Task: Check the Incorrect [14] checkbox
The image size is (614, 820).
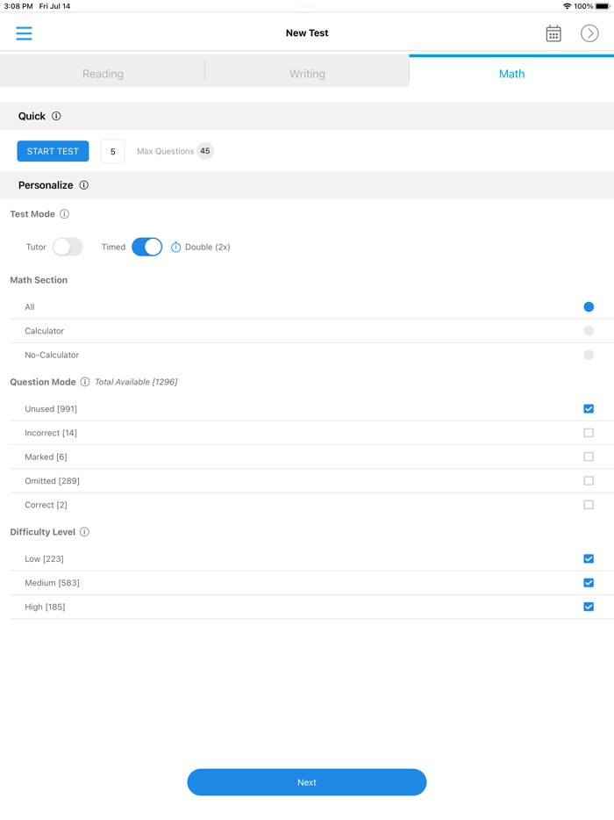Action: 589,433
